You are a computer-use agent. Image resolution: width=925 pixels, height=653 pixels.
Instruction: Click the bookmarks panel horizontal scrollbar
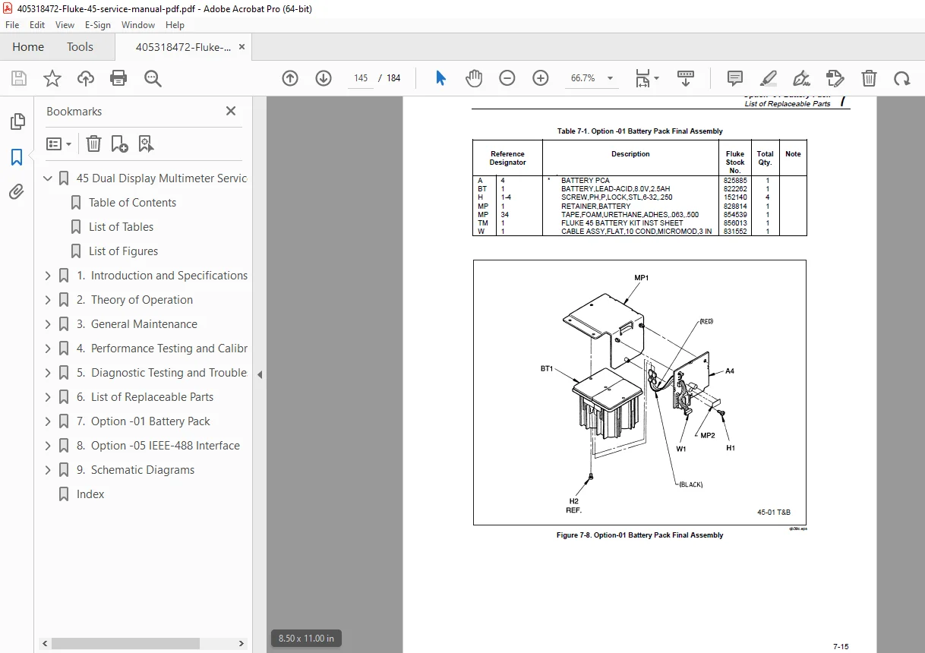click(125, 643)
